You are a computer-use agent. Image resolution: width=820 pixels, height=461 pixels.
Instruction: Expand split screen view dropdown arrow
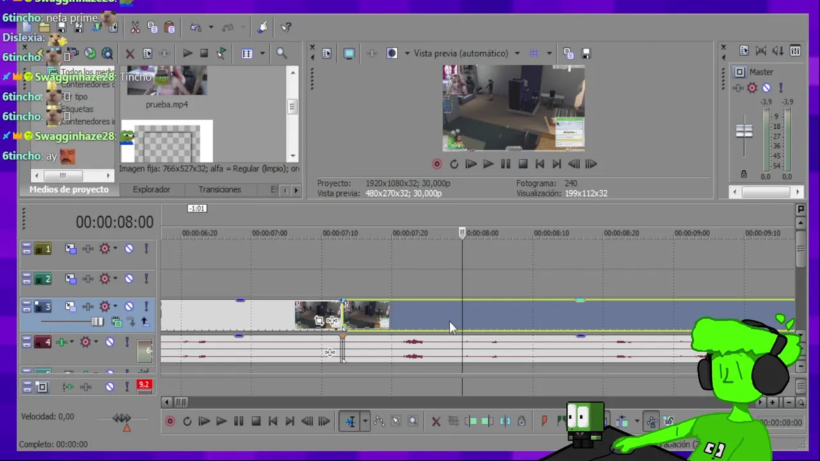407,54
